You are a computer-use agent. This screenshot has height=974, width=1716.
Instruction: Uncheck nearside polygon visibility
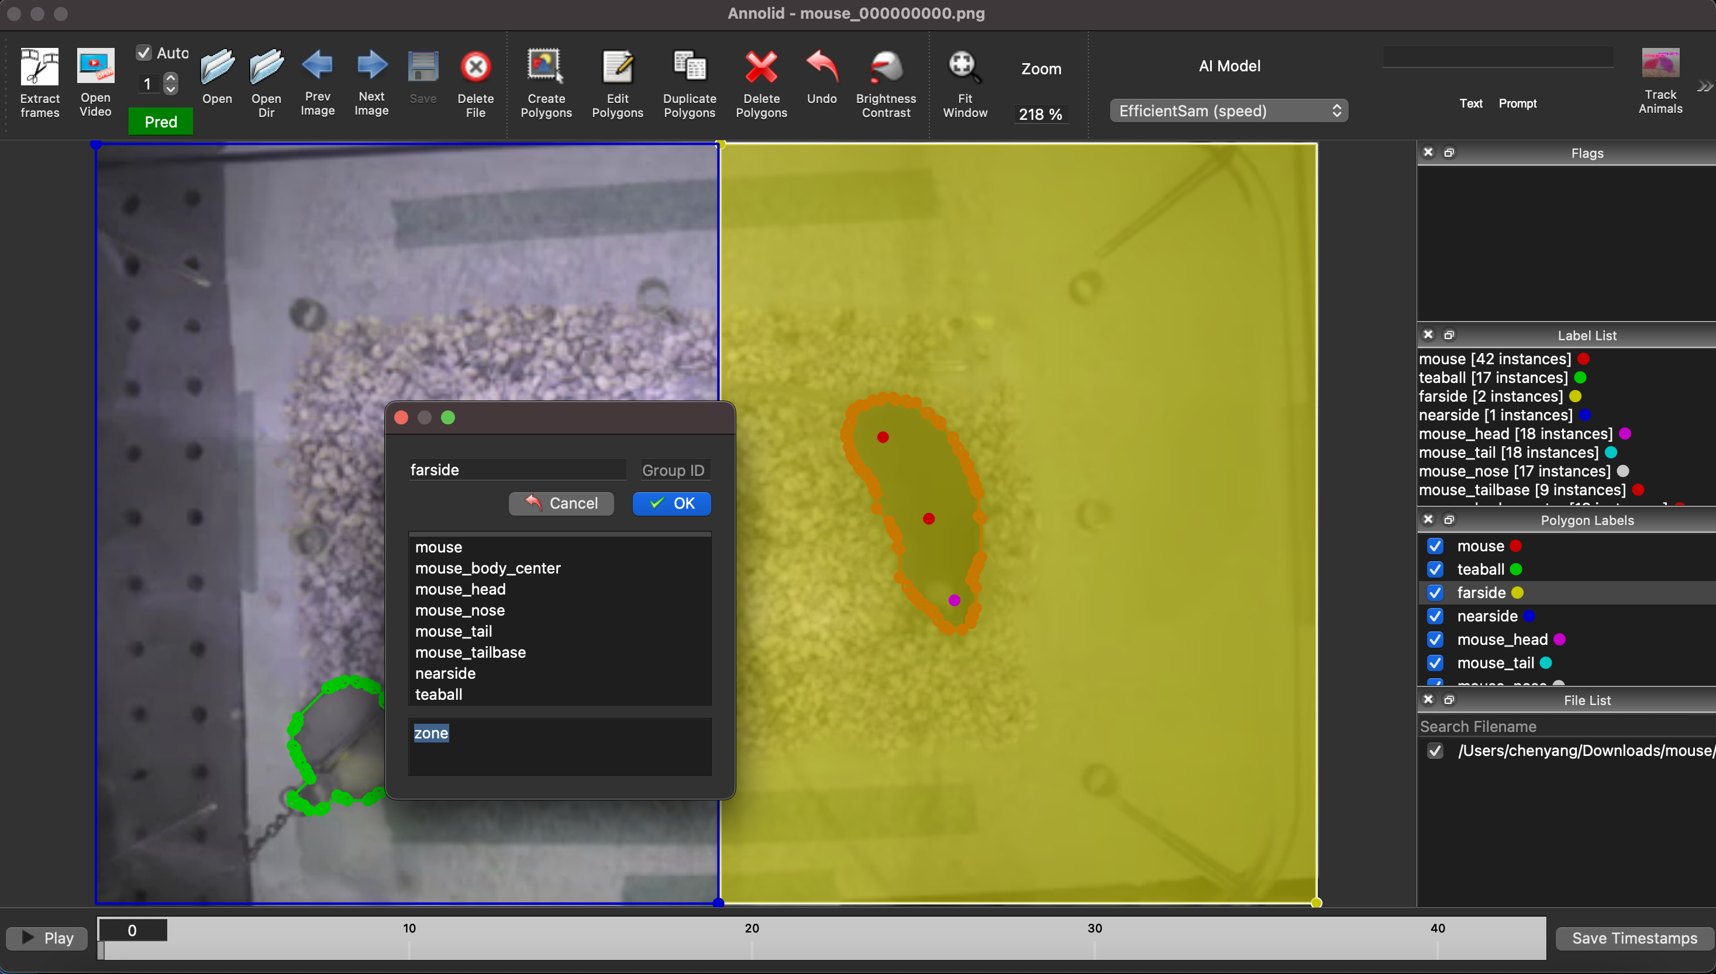tap(1434, 616)
